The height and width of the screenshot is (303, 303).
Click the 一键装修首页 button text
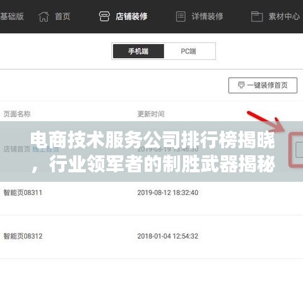click(x=267, y=85)
